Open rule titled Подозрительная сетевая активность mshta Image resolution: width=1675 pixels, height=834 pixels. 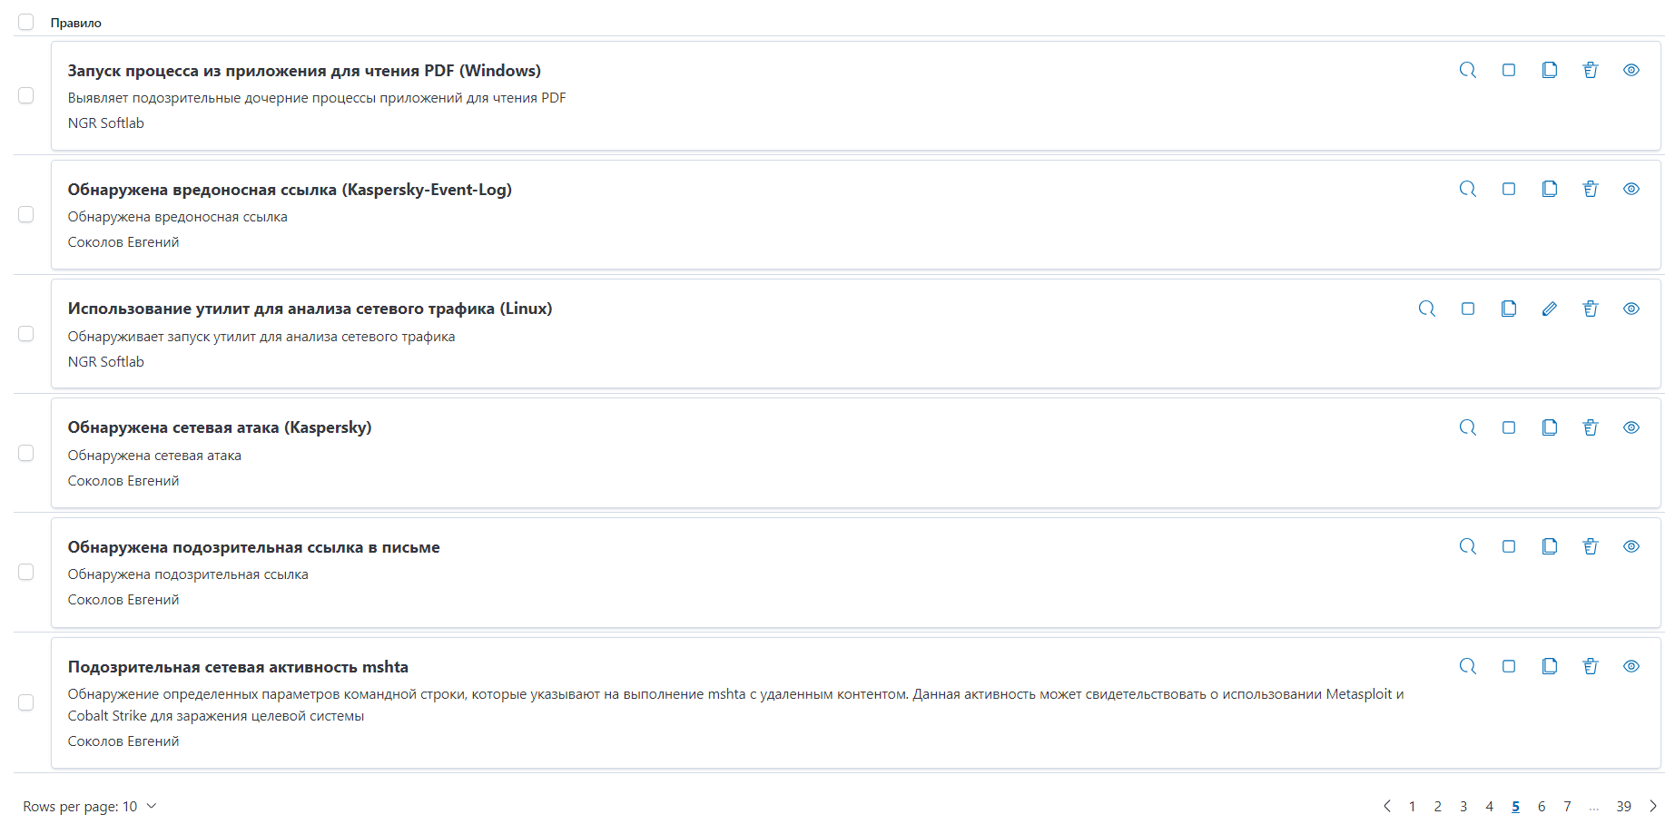(238, 667)
